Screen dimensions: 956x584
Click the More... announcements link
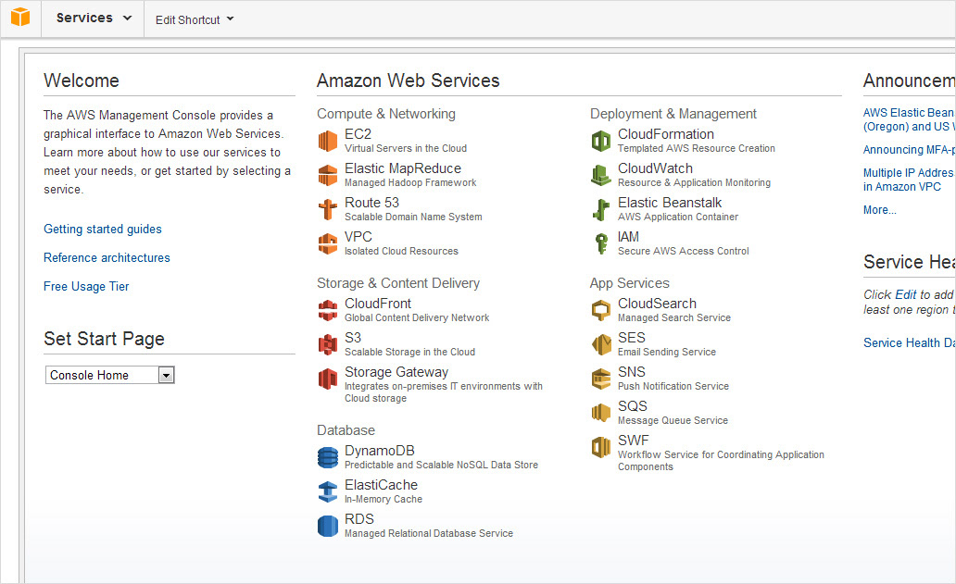click(879, 210)
